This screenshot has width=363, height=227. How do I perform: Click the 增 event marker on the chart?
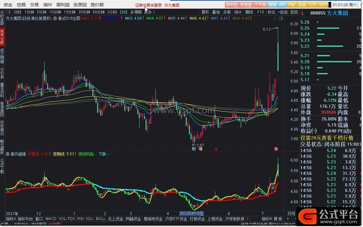click(200, 149)
